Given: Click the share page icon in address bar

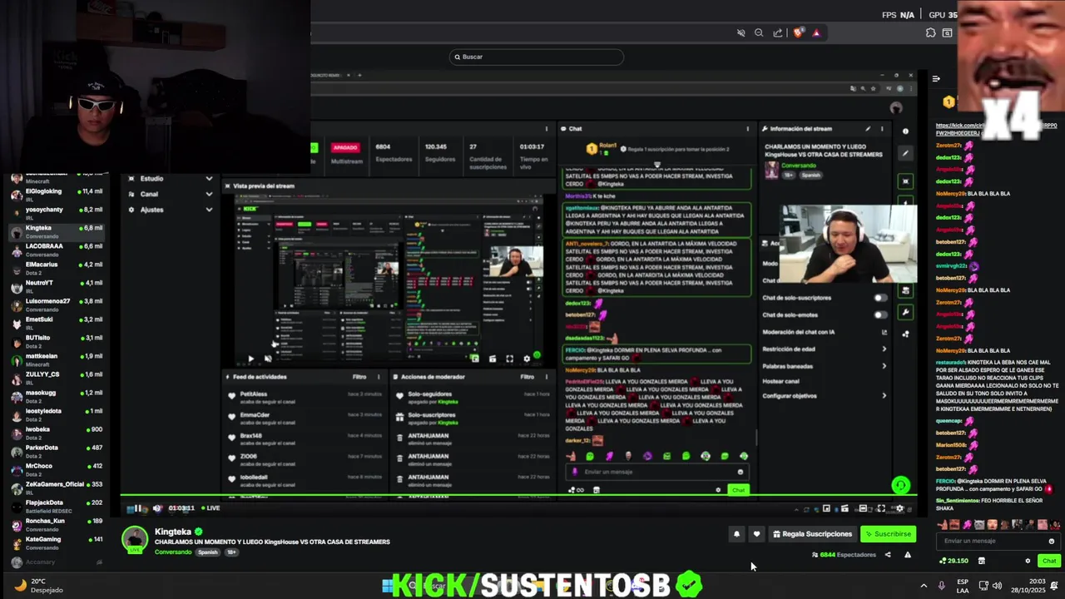Looking at the screenshot, I should click(x=778, y=33).
